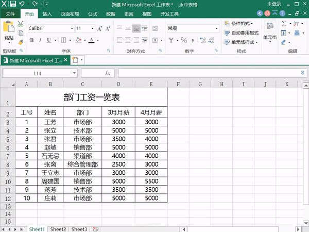Apply currency number format

[x=171, y=40]
